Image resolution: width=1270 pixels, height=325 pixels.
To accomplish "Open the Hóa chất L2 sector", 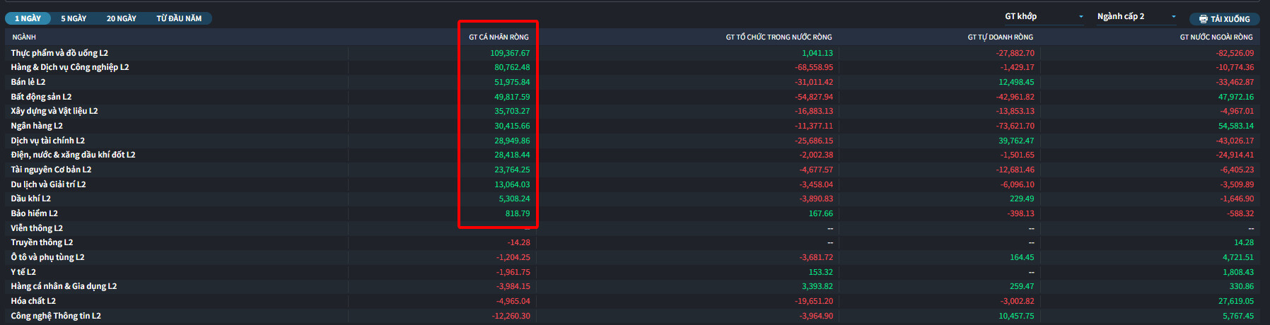I will click(33, 301).
